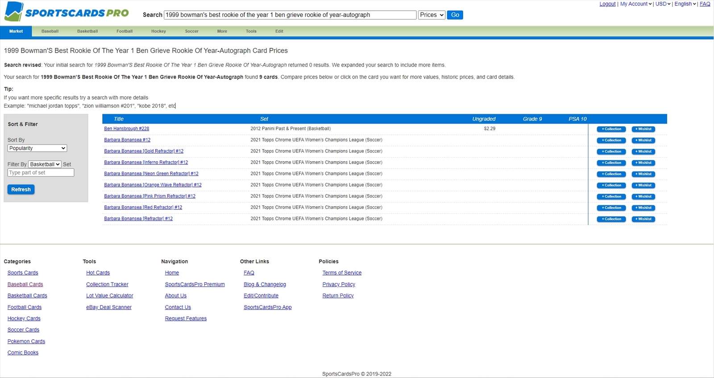Sort by Title column header
The image size is (714, 378).
click(119, 119)
